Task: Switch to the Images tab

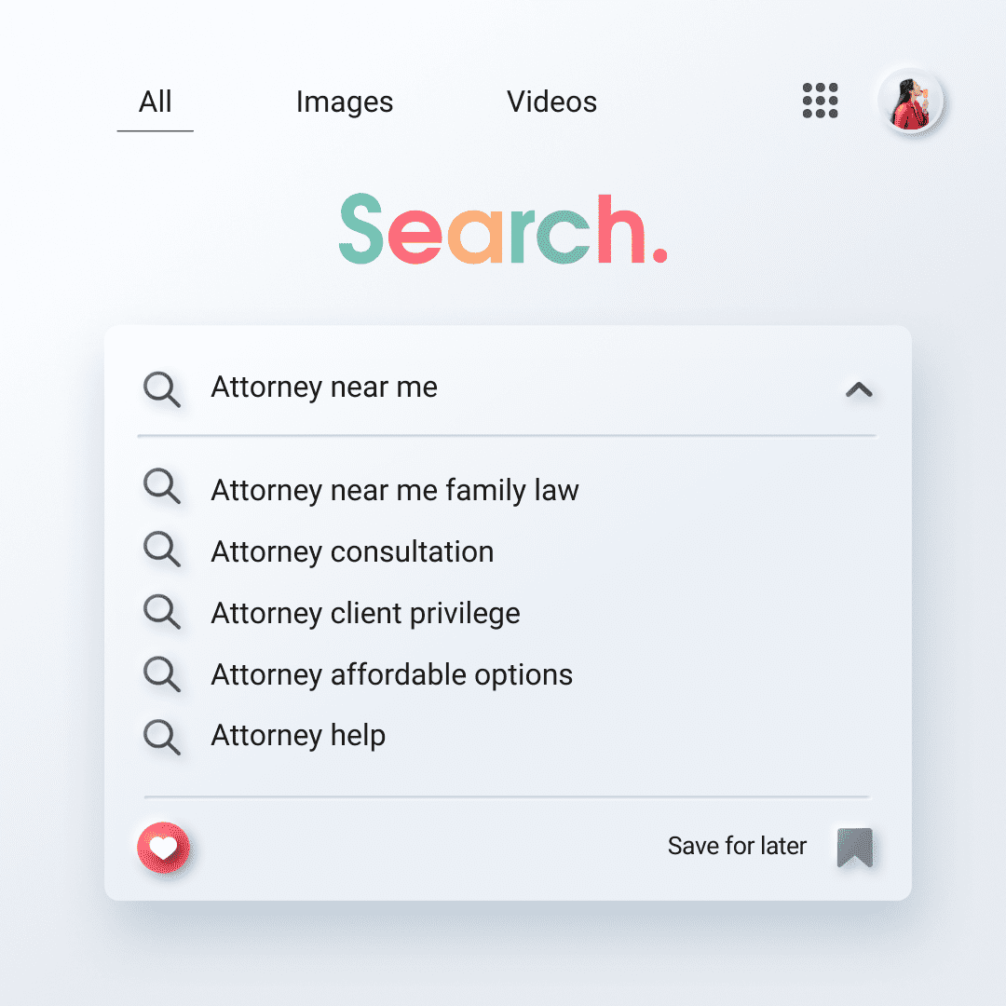Action: [x=345, y=102]
